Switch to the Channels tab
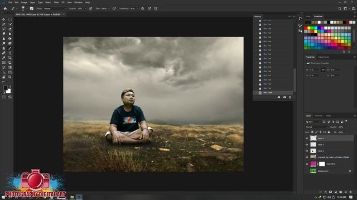The width and height of the screenshot is (357, 200). click(x=319, y=116)
